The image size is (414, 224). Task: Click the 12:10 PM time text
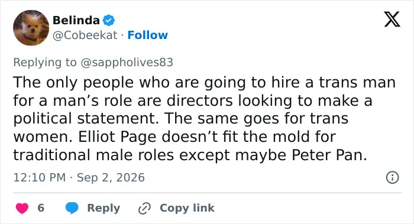[x=40, y=177]
